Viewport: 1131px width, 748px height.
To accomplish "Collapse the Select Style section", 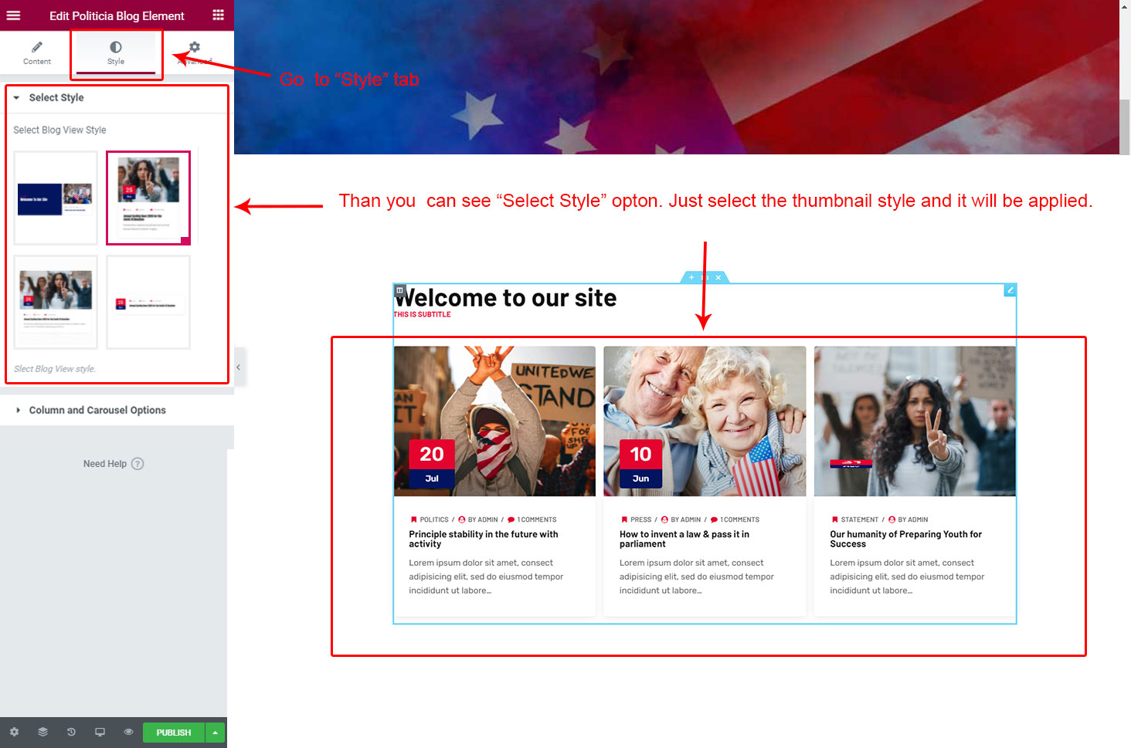I will tap(17, 98).
